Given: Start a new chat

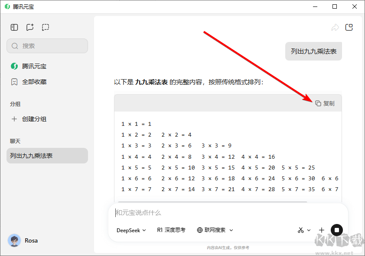Looking at the screenshot, I should click(29, 27).
